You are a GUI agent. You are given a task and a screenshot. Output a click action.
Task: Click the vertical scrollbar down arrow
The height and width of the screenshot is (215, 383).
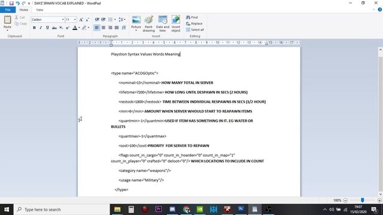[x=381, y=194]
